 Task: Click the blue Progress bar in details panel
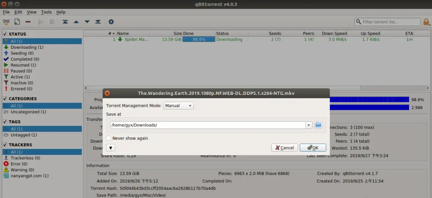(x=369, y=99)
